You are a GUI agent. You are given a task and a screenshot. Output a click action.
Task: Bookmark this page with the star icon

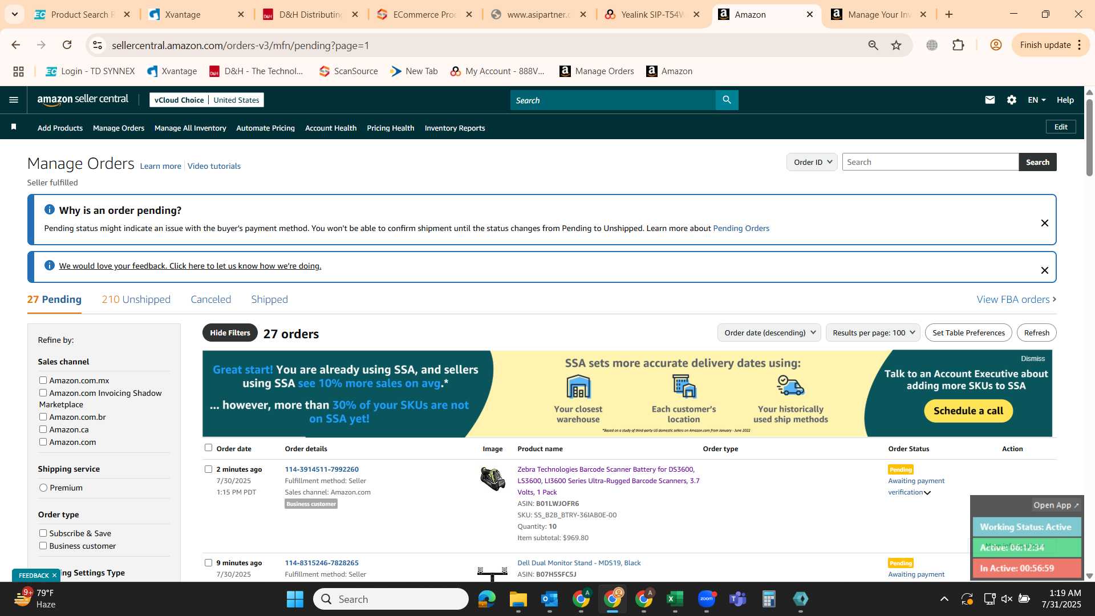896,45
